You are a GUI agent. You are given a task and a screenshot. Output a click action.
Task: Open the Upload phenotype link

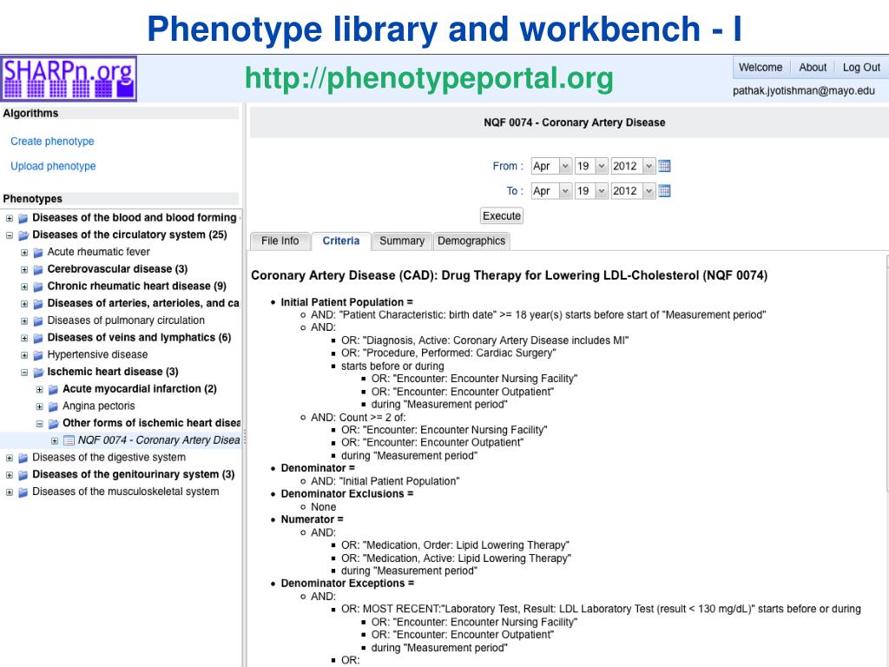(53, 166)
